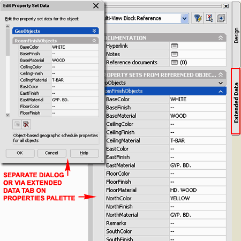The width and height of the screenshot is (241, 241).
Task: Switch to the Design tab
Action: coord(236,35)
